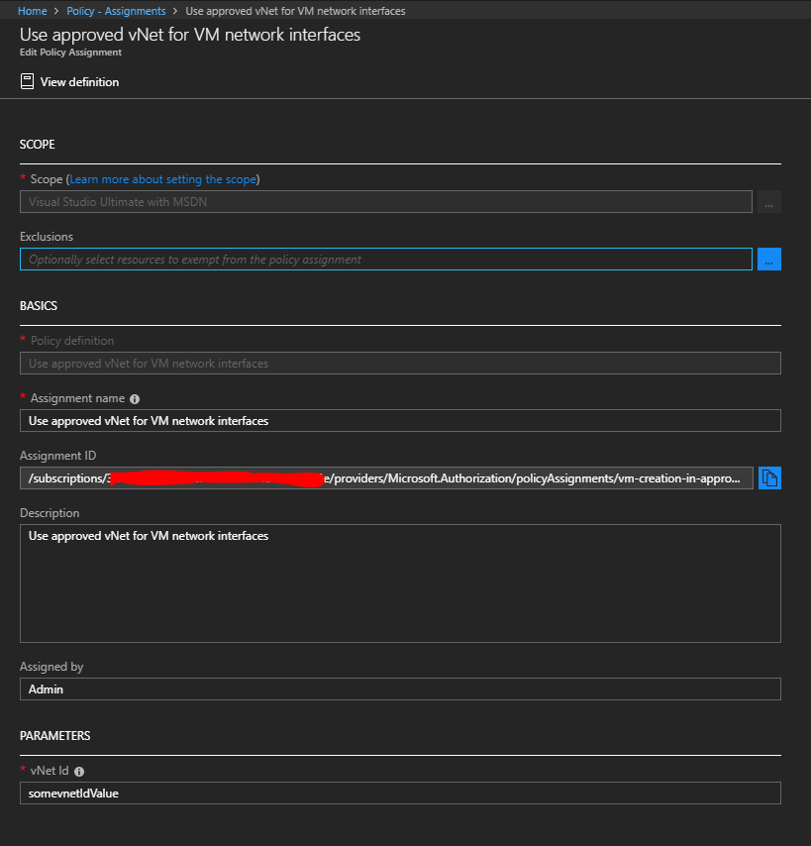
Task: Click the page title 'Use approved vNet'
Action: 188,34
